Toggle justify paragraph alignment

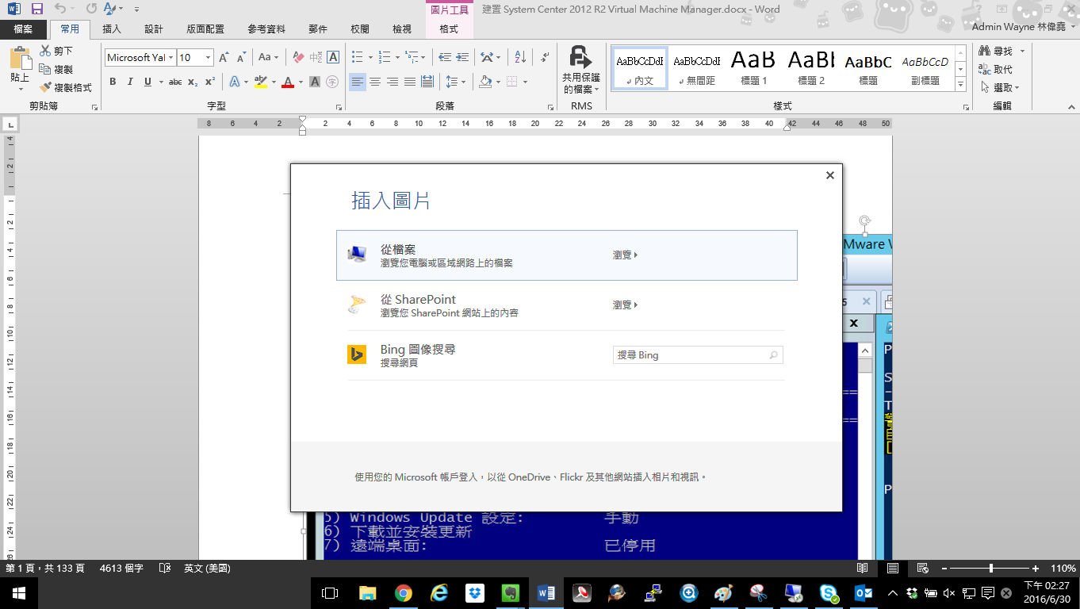click(x=410, y=82)
